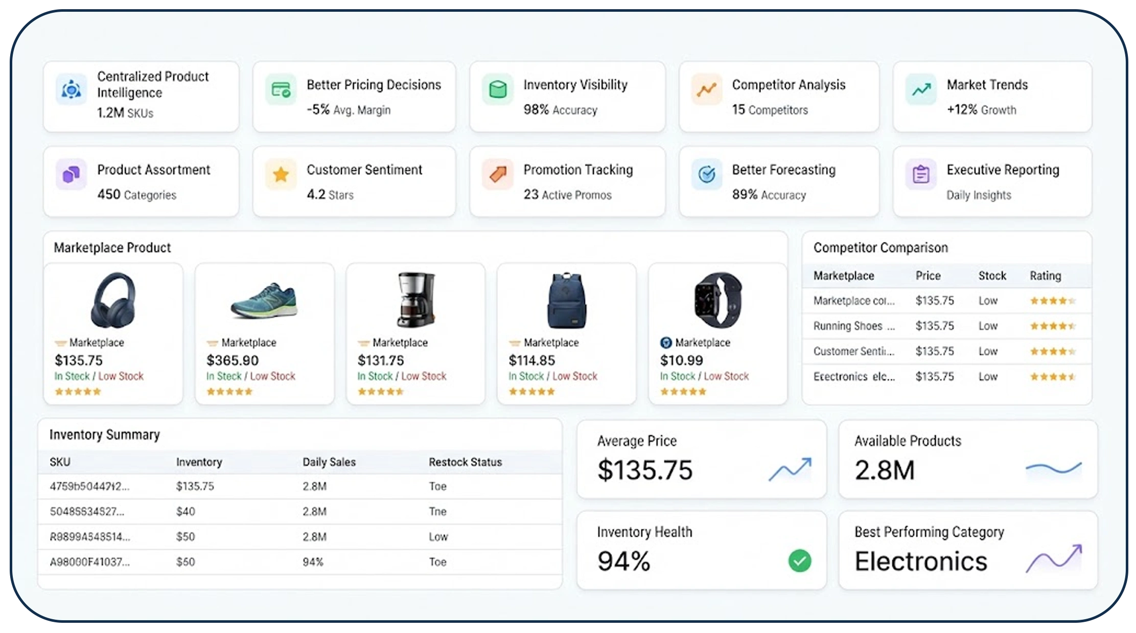Click the In Stock label on the smartwatch card
The width and height of the screenshot is (1136, 633).
(677, 376)
